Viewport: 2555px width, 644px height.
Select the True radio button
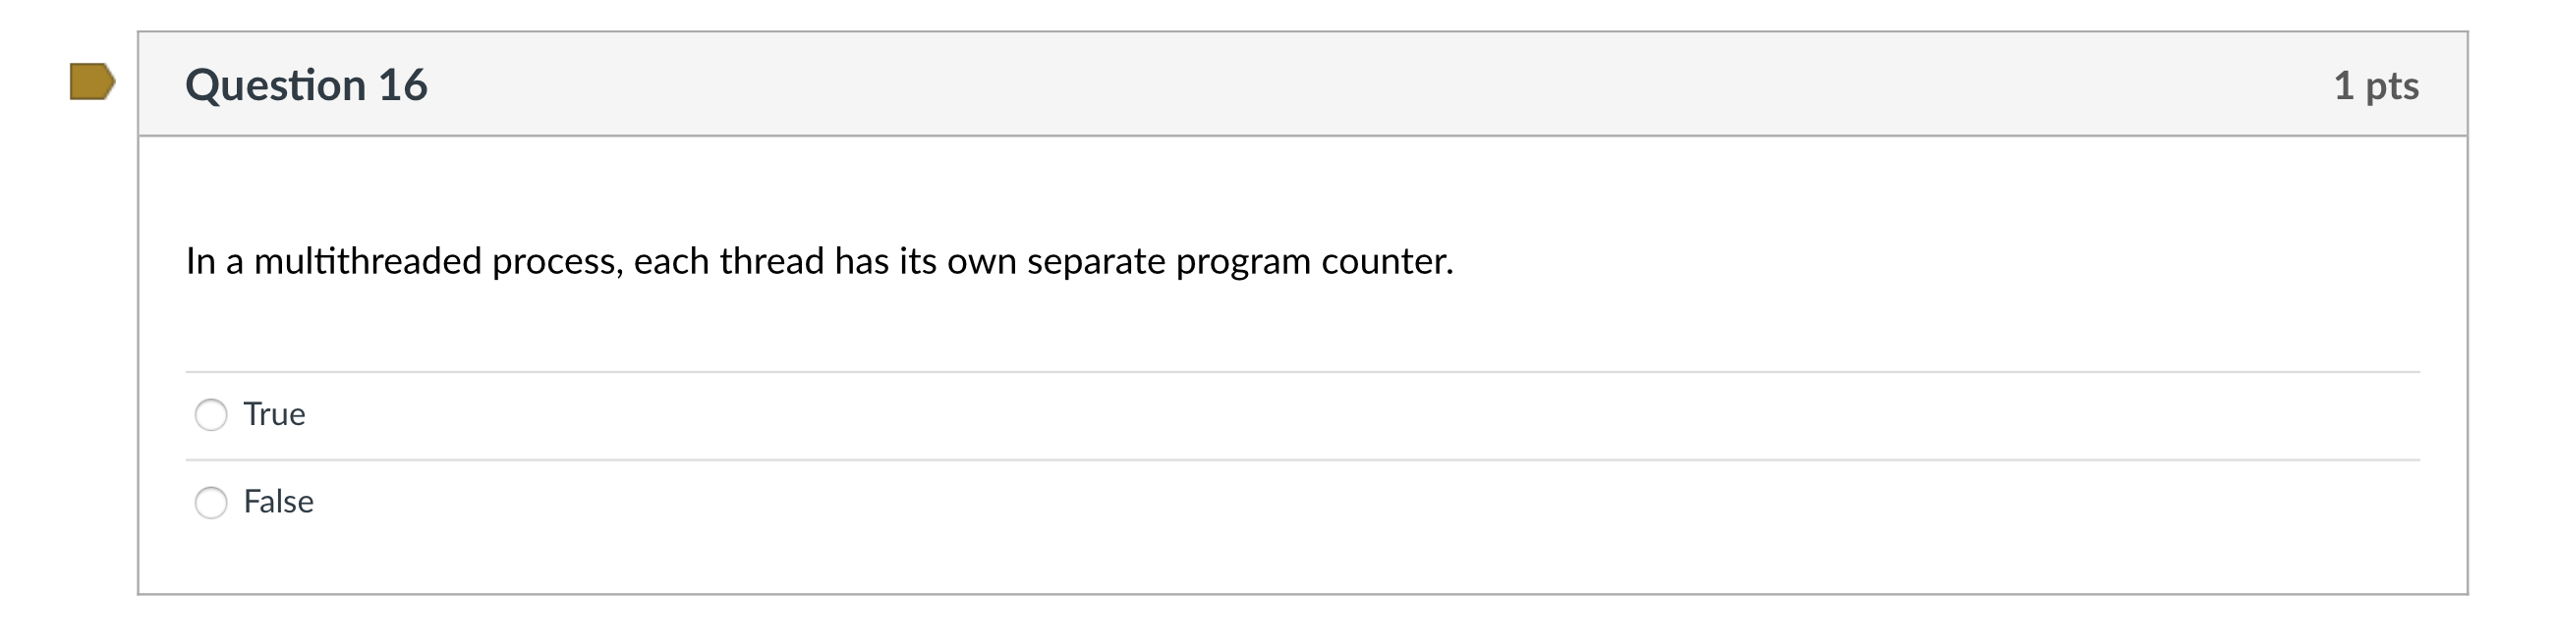pyautogui.click(x=211, y=415)
